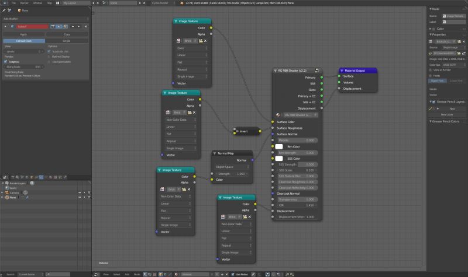Image resolution: width=468 pixels, height=277 pixels.
Task: Move Subsurf modifier up in stack
Action: [x=73, y=26]
